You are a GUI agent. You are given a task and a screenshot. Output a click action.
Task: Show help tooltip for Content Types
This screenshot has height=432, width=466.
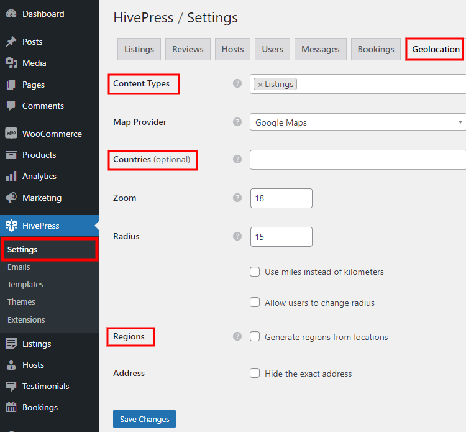237,83
